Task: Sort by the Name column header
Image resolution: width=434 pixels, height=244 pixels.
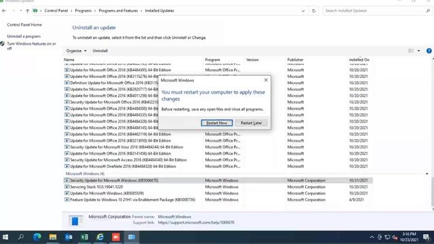Action: point(69,60)
